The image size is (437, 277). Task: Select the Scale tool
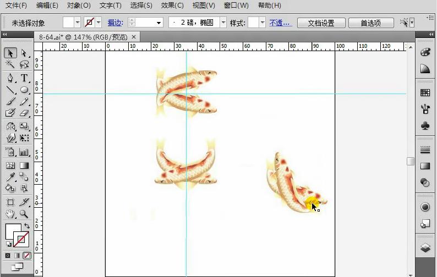click(x=24, y=126)
